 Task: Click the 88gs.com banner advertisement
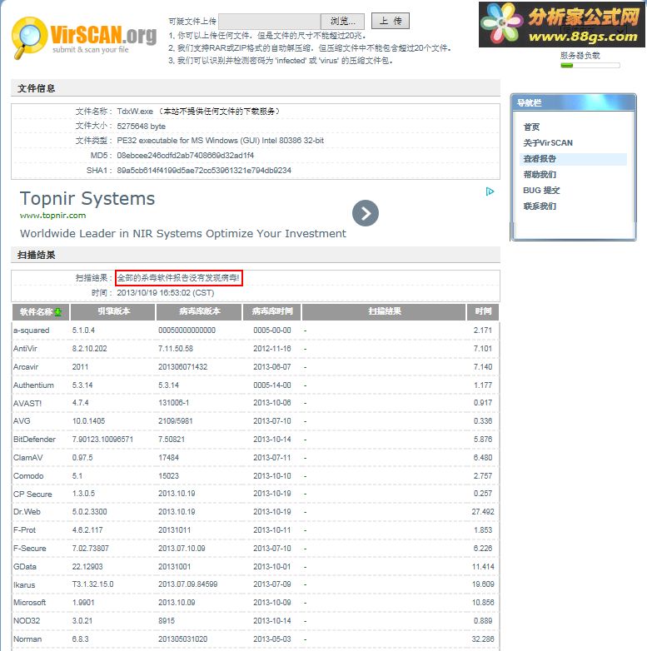[562, 24]
